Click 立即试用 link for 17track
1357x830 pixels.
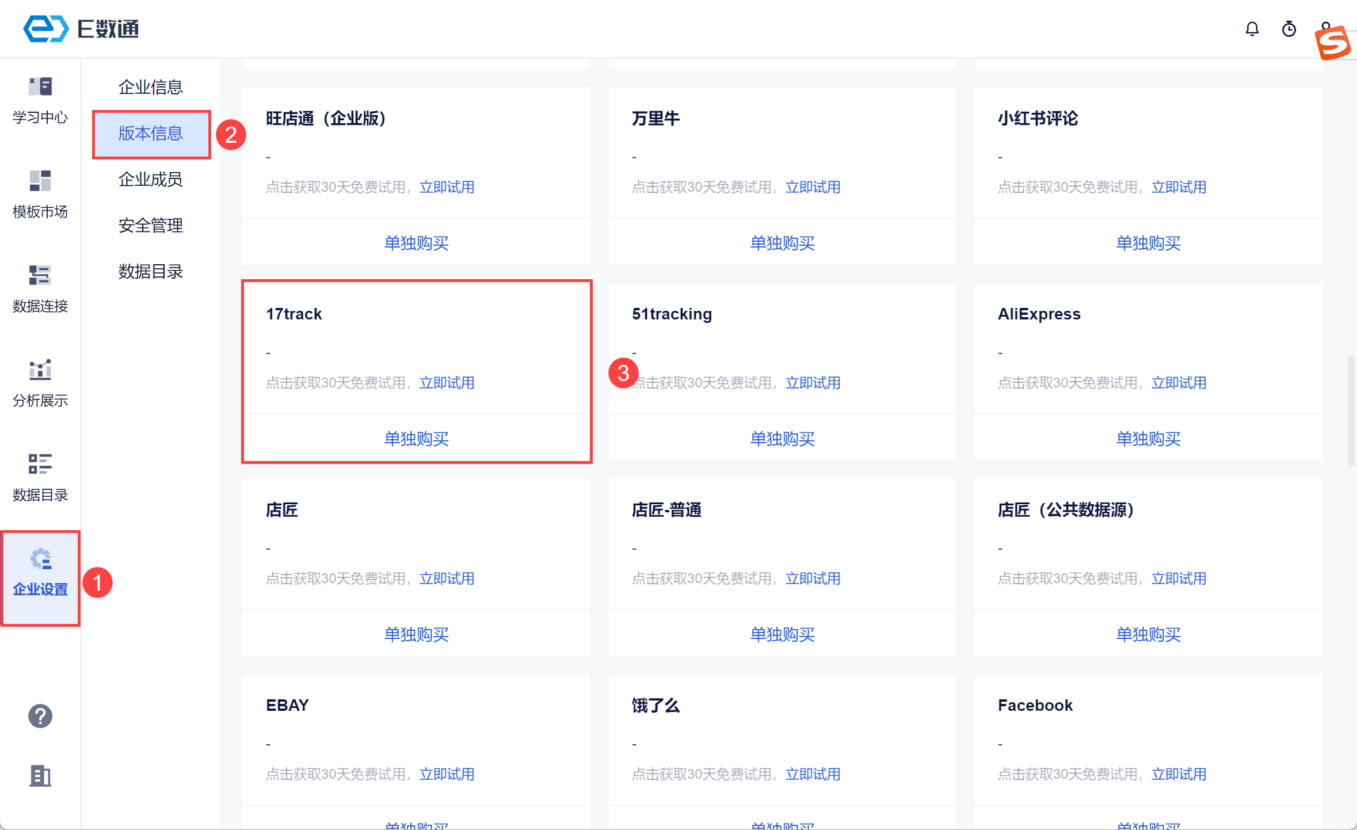447,383
